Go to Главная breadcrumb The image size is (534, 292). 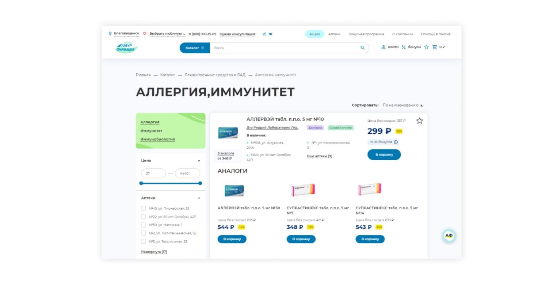[x=143, y=75]
